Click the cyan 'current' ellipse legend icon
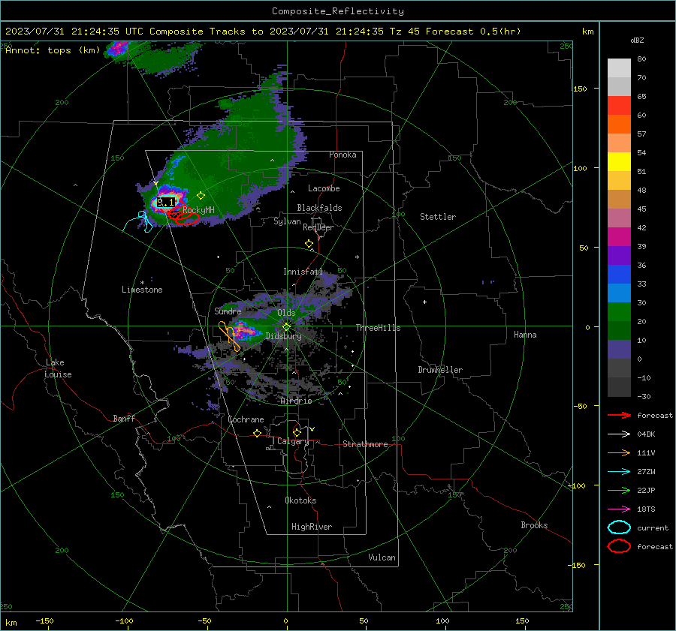Viewport: 676px width, 631px height. 619,527
